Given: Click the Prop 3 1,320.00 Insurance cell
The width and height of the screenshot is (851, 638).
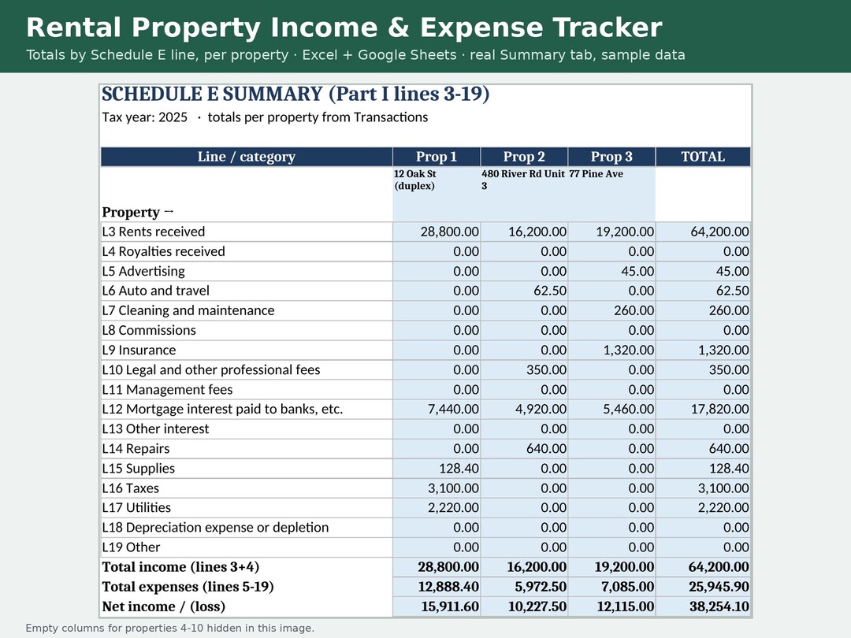Looking at the screenshot, I should (x=611, y=350).
